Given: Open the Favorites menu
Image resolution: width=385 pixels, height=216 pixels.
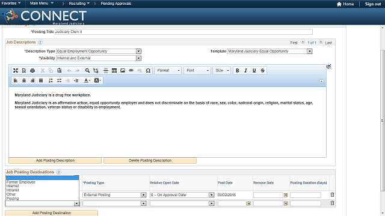Looking at the screenshot, I should point(11,4).
